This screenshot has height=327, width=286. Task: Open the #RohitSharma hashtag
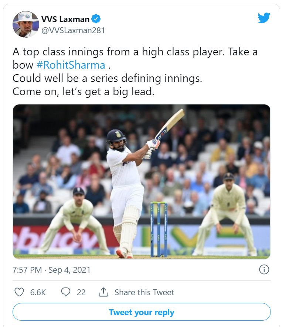[x=71, y=65]
